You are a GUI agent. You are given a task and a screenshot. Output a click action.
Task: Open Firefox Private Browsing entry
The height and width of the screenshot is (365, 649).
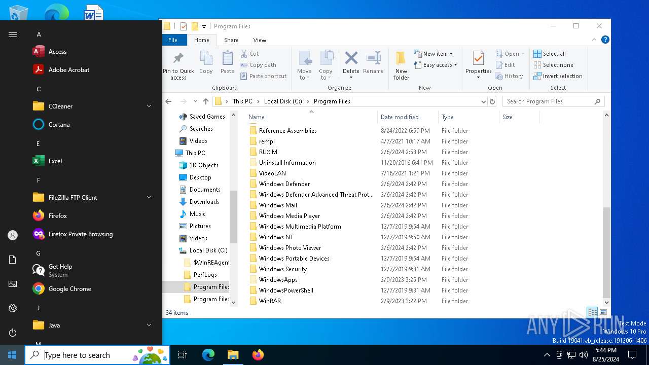tap(93, 234)
